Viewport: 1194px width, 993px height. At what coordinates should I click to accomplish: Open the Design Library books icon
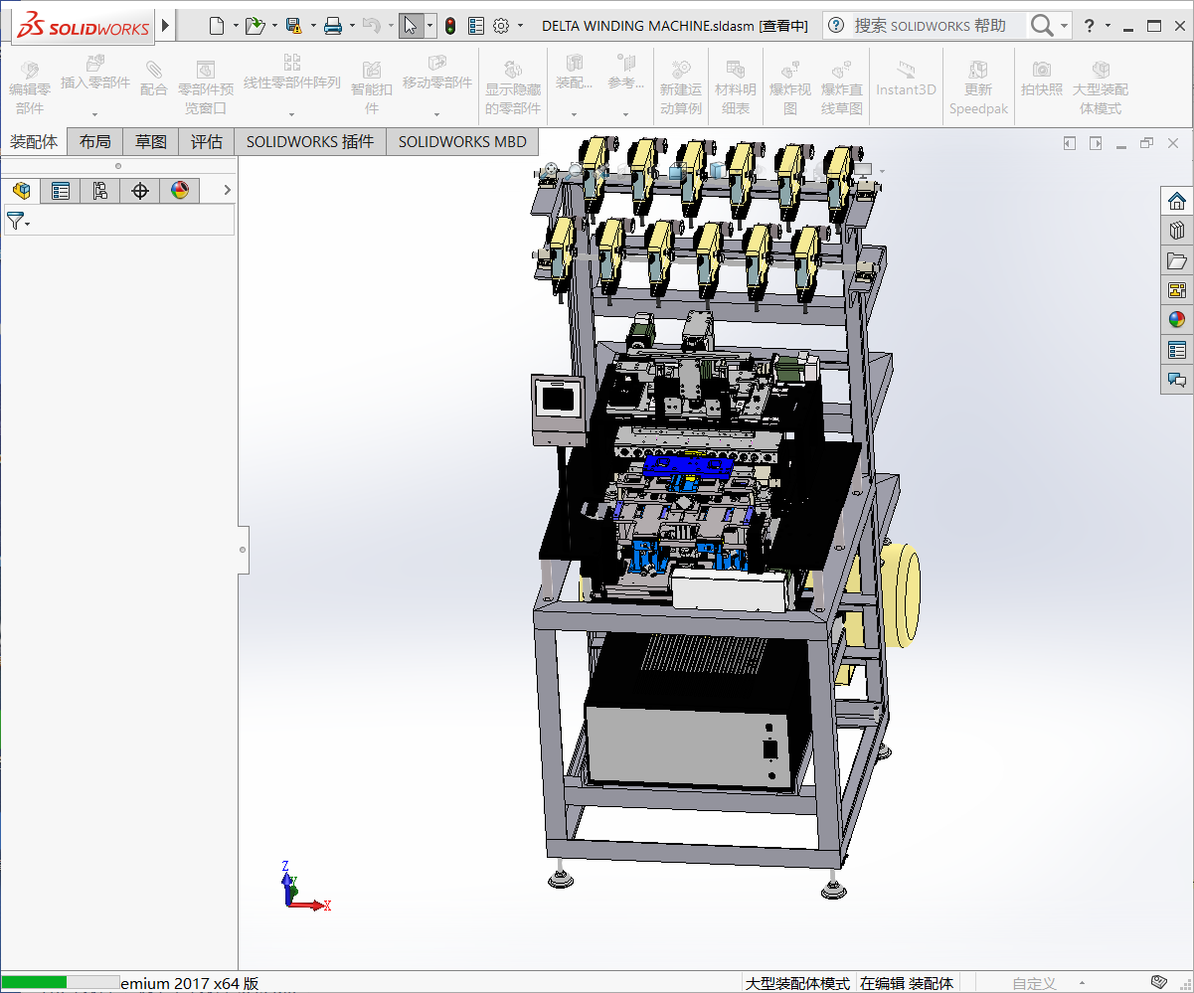pos(1177,231)
